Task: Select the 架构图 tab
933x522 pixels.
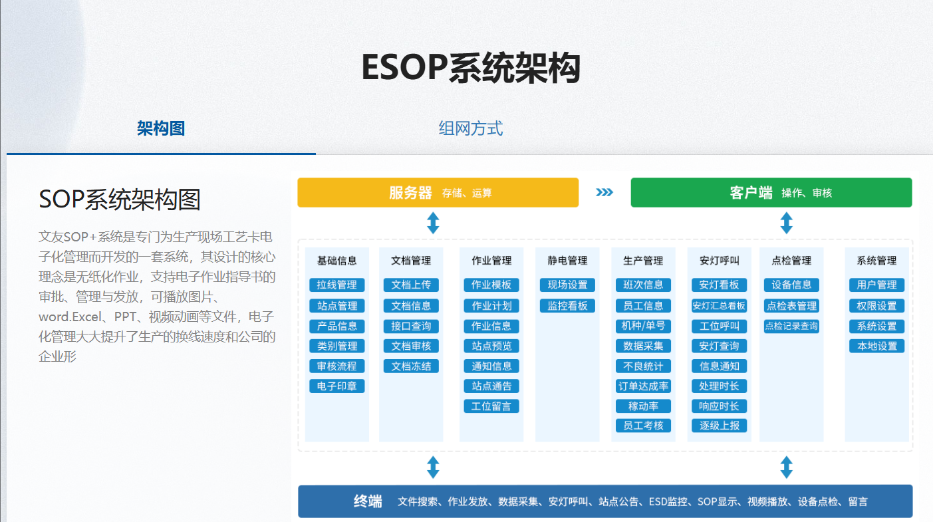Action: pos(161,128)
